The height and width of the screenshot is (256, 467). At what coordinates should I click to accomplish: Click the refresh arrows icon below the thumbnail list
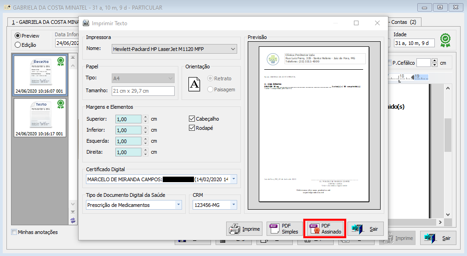73,220
